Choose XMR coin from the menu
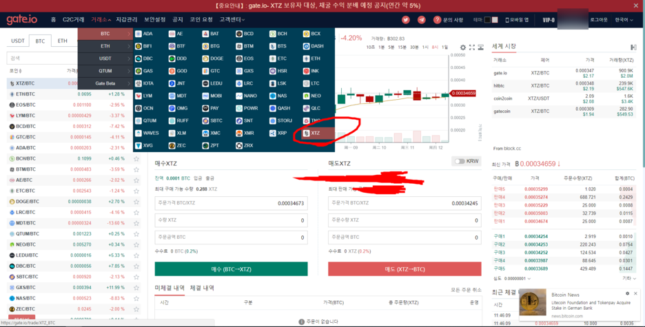This screenshot has height=327, width=645. (x=245, y=133)
